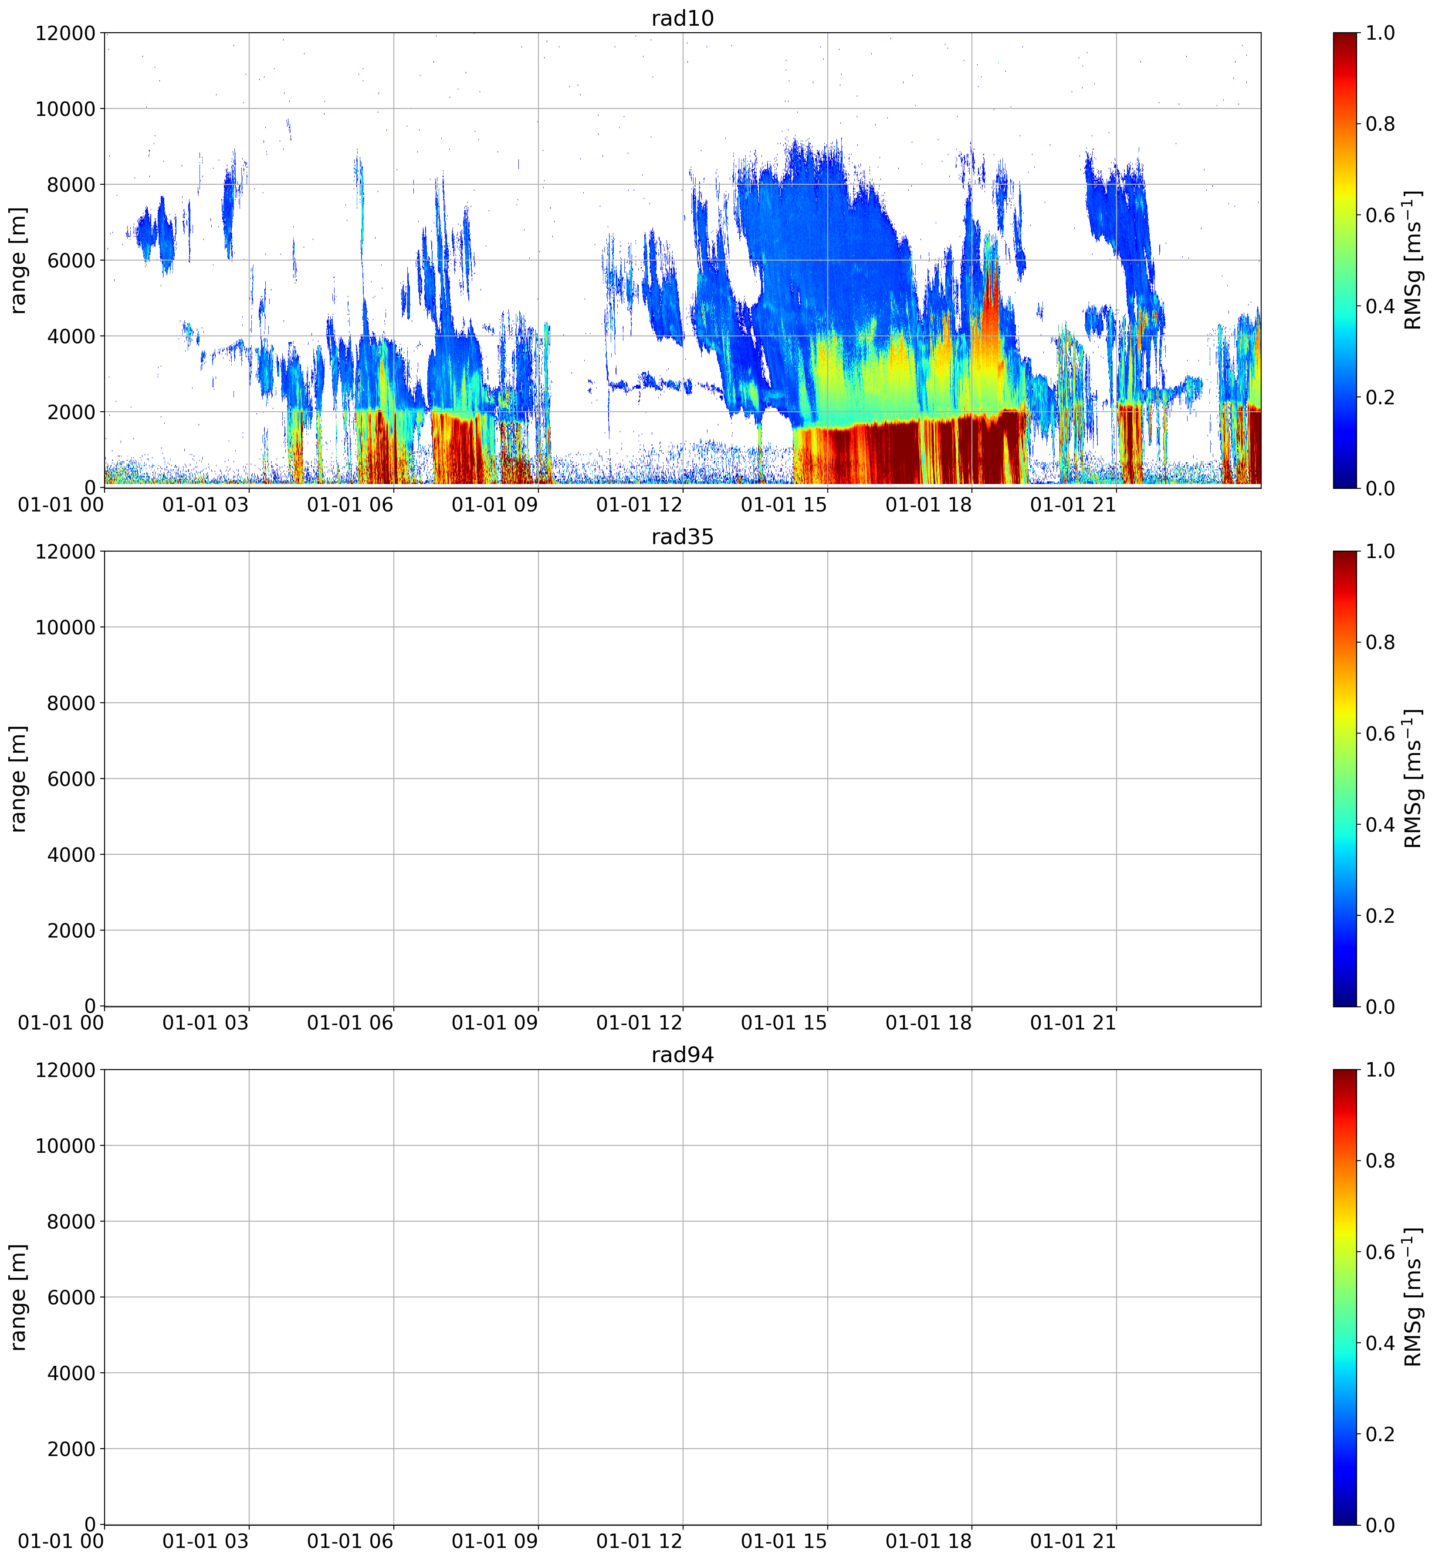1435x1561 pixels.
Task: Click the 1.0 tick on rad94 colorbar
Action: pyautogui.click(x=1380, y=1070)
